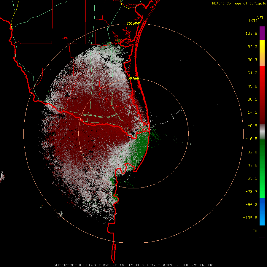Click the 50 NMI range ring label
267x267 pixels.
133,79
